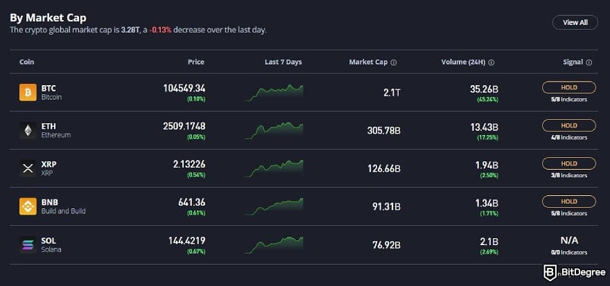Click the BNB coin logo icon
610x286 pixels.
pos(28,206)
